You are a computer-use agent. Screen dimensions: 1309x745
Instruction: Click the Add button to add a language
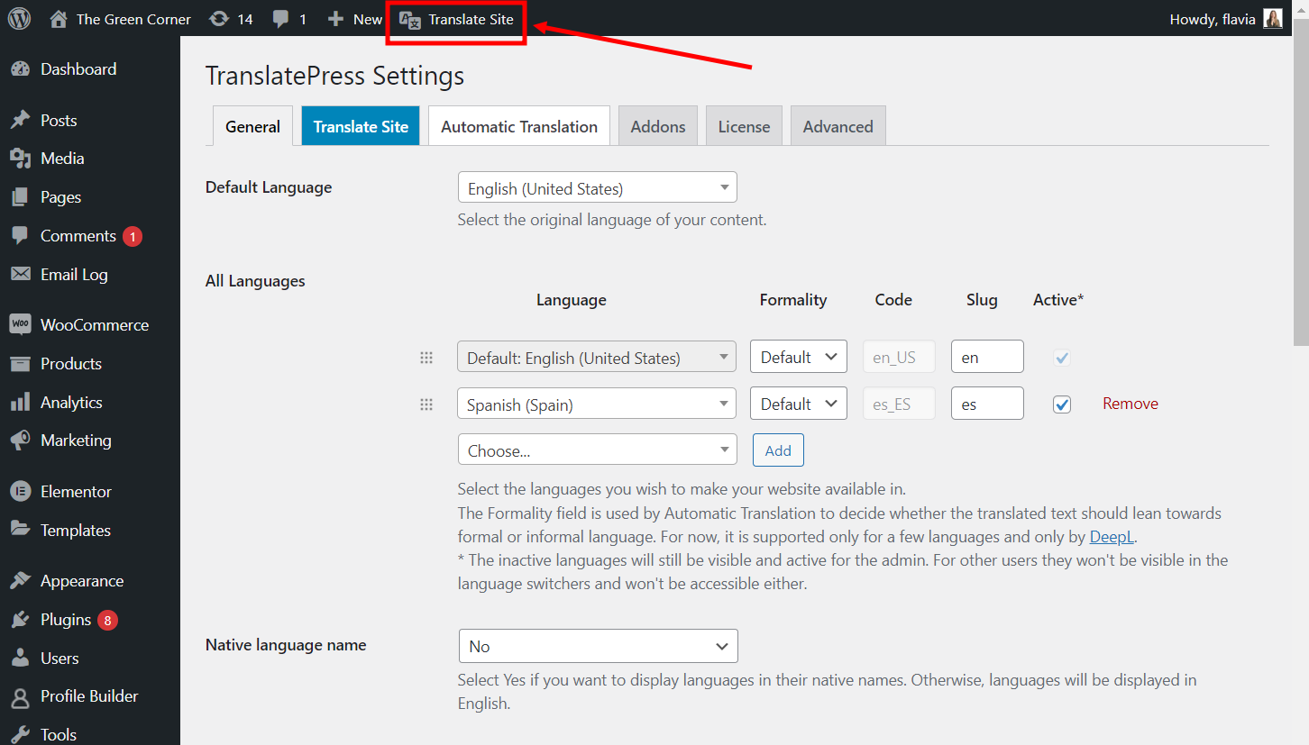click(777, 450)
